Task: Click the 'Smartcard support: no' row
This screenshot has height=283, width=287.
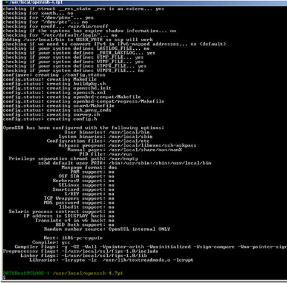Action: (x=84, y=189)
